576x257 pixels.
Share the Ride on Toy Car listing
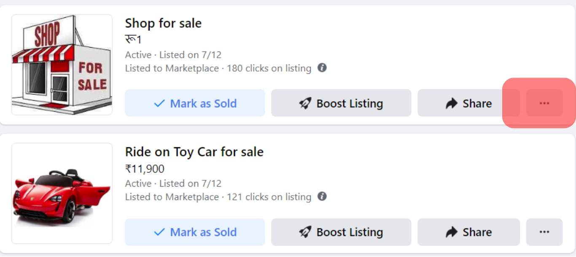click(x=468, y=232)
